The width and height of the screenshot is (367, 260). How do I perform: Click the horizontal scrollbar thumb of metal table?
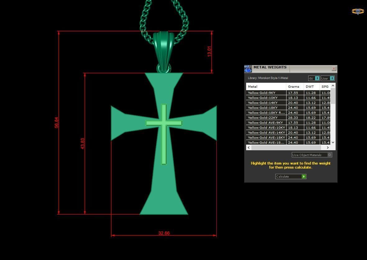286,147
